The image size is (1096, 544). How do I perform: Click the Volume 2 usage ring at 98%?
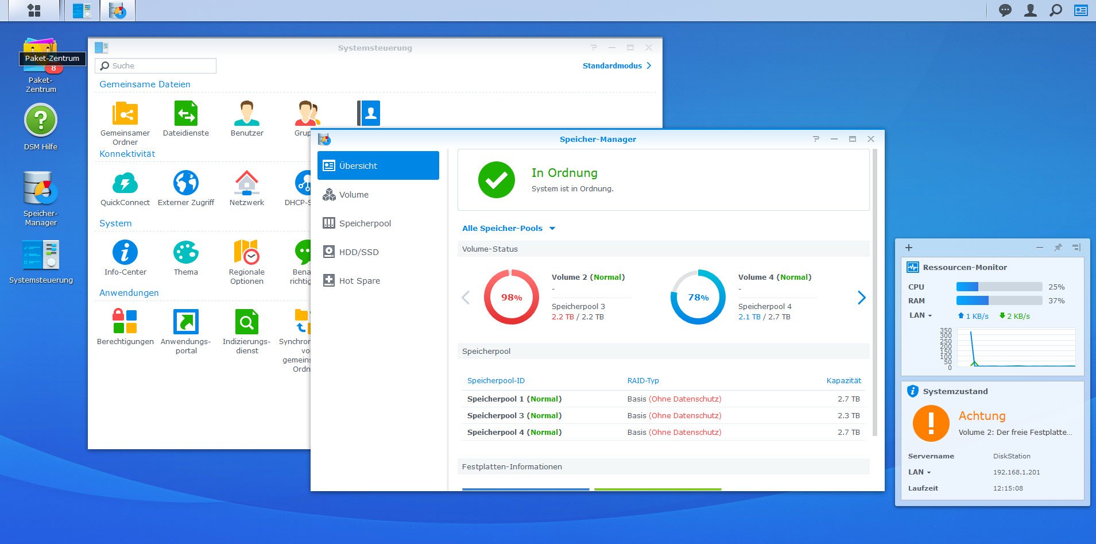512,297
